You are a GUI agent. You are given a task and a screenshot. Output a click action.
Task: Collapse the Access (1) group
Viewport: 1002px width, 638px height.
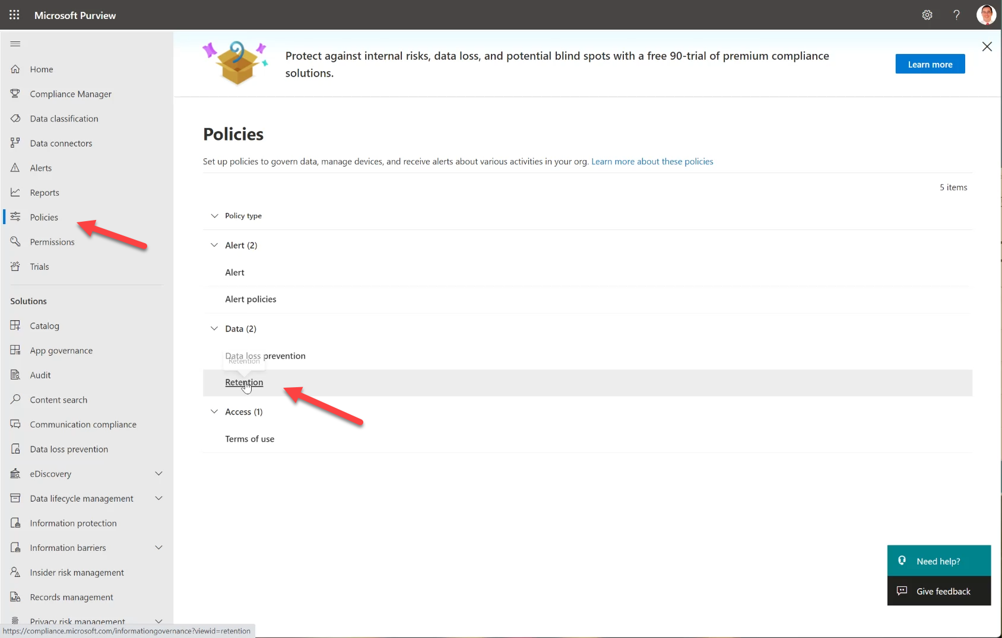click(x=214, y=411)
